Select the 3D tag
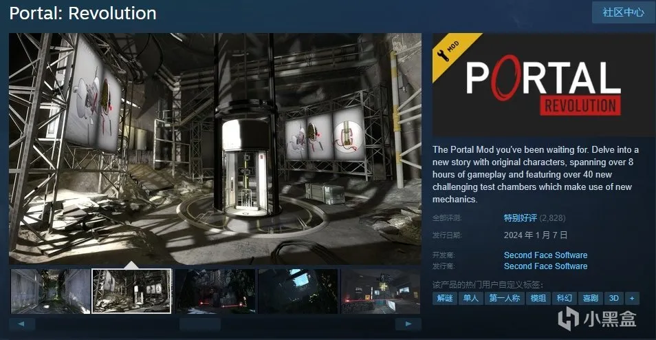The width and height of the screenshot is (656, 340). pyautogui.click(x=614, y=298)
